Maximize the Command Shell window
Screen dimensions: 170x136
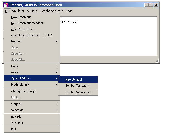[x=151, y=5]
